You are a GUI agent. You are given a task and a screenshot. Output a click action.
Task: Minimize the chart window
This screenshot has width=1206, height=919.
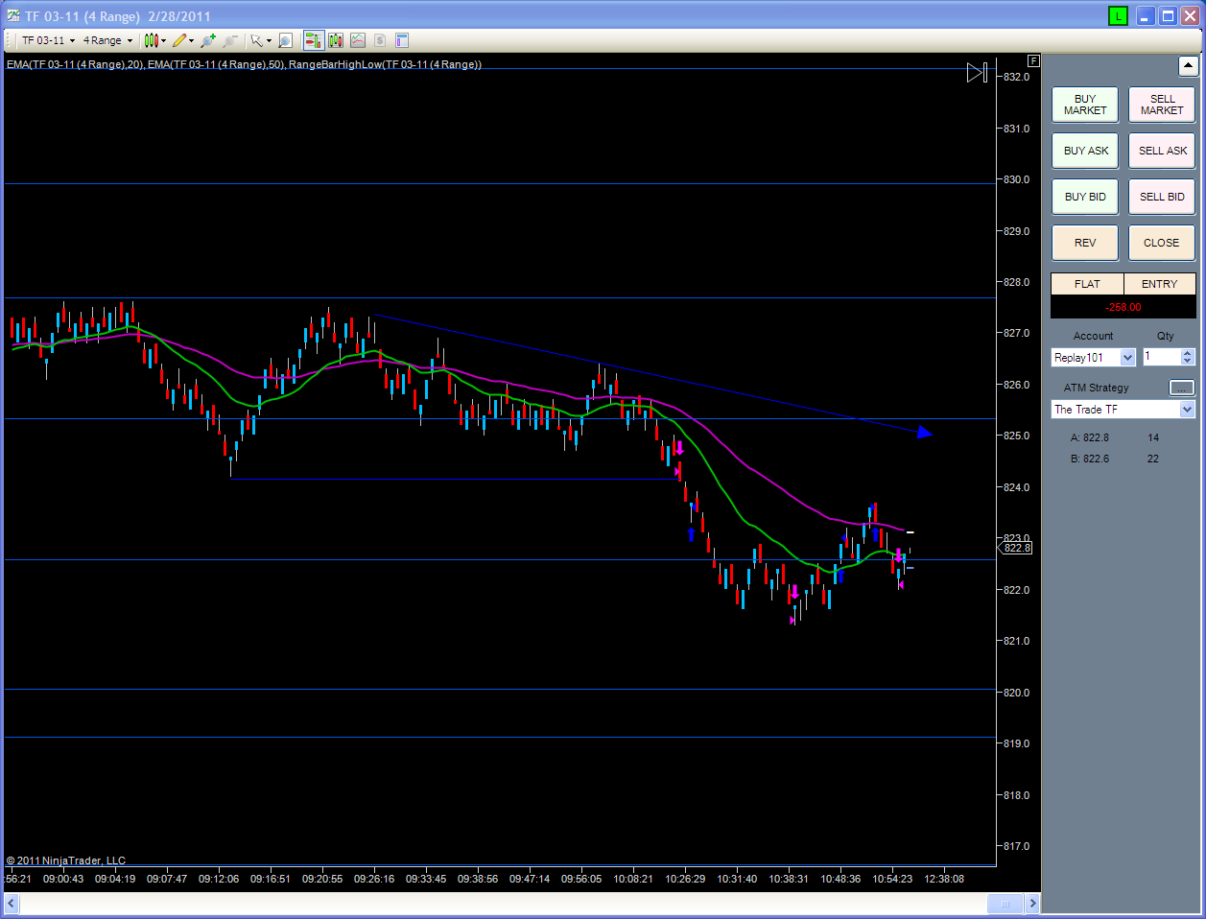coord(1146,15)
